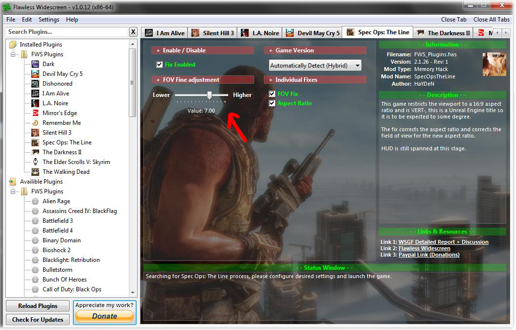Viewport: 516px width, 330px height.
Task: Switch to the Silent Hill 3 tab
Action: pyautogui.click(x=213, y=33)
